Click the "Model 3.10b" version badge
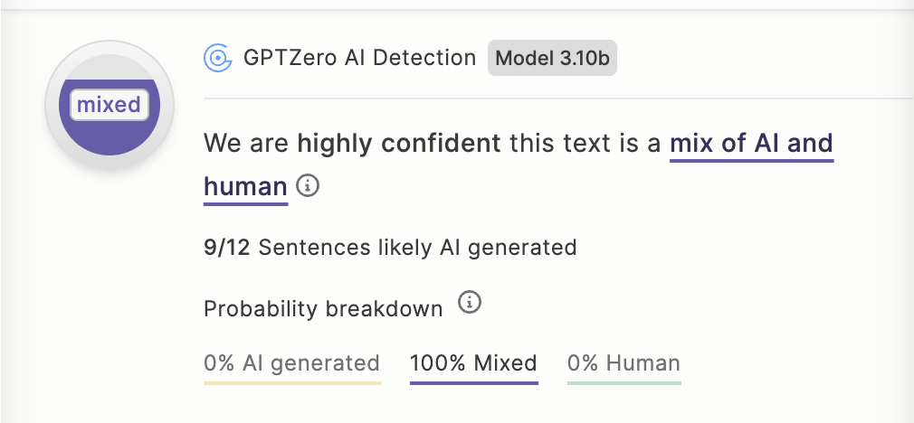The height and width of the screenshot is (423, 914). [552, 59]
